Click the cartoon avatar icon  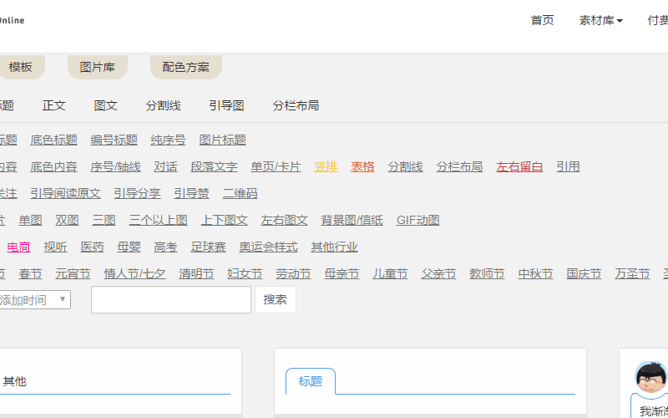pos(650,377)
